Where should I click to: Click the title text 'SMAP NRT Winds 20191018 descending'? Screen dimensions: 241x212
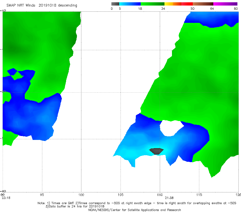[42, 6]
